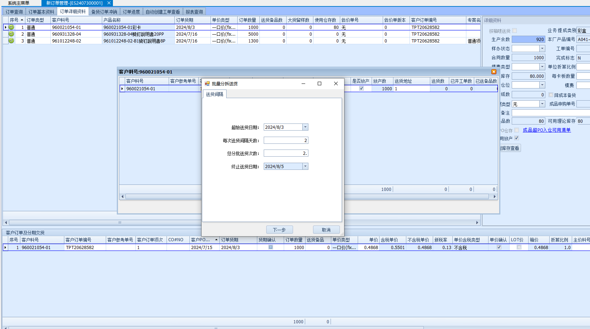Toggle 单价确认 checkbox in bottom grid

click(x=499, y=247)
